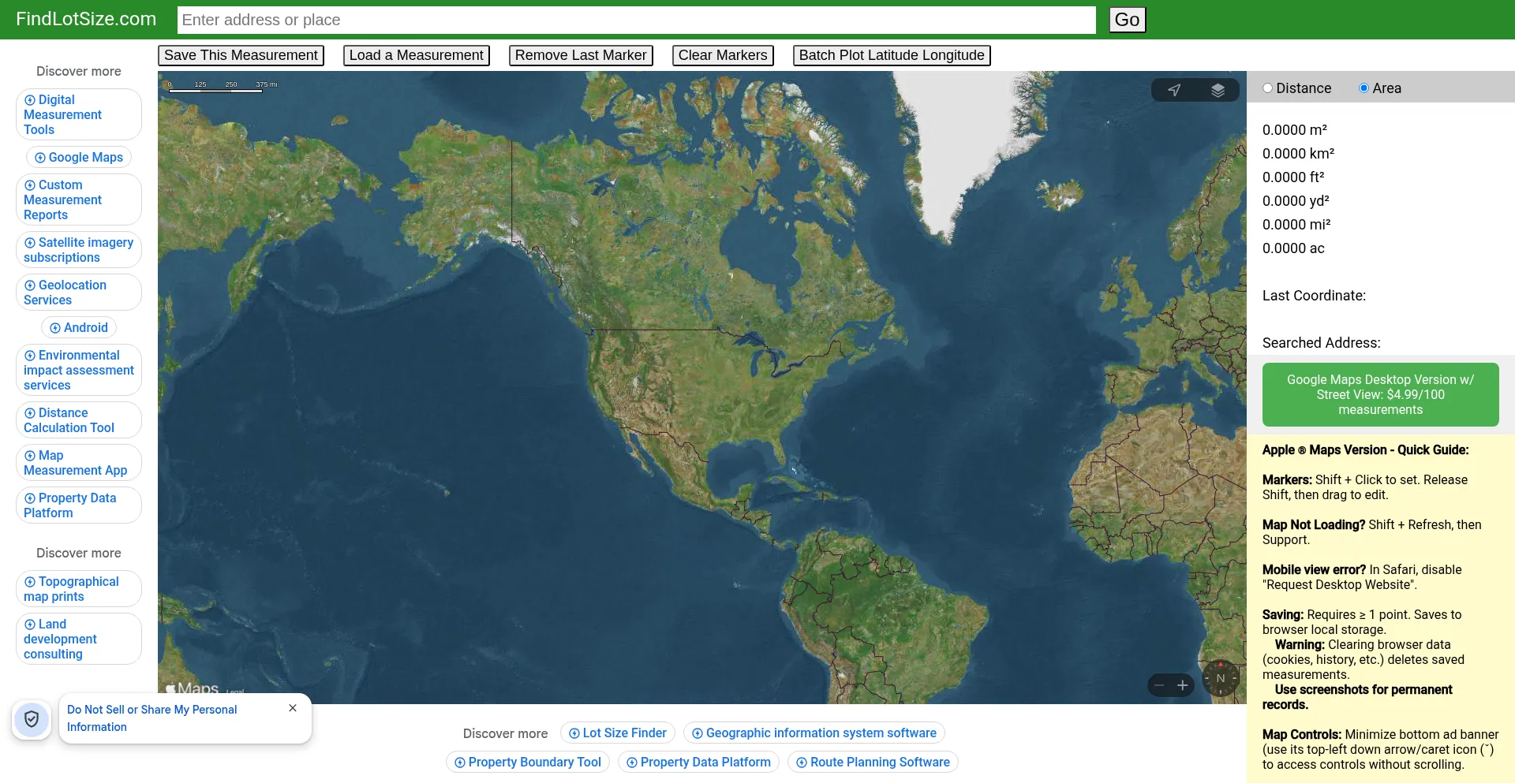Open Geographic information system software link
This screenshot has height=783, width=1515.
814,733
